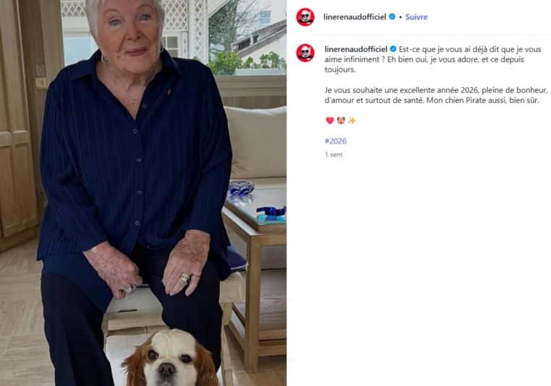Select the caption text starting "Est-ce que je vous"
This screenshot has width=551, height=386.
click(x=433, y=59)
